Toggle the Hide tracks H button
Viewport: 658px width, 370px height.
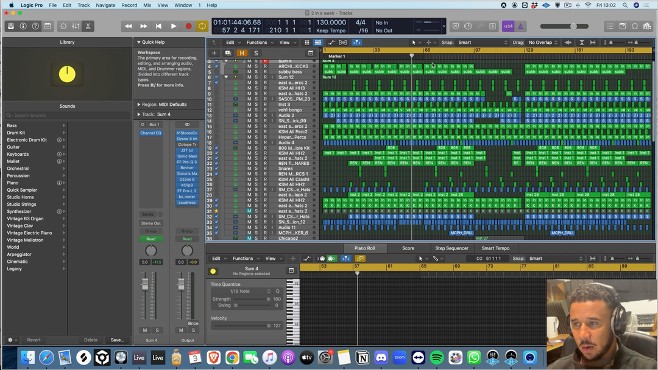tap(242, 53)
